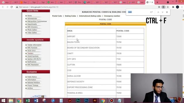This screenshot has width=184, height=103.
Task: Open the Tenders link
Action: [30, 53]
